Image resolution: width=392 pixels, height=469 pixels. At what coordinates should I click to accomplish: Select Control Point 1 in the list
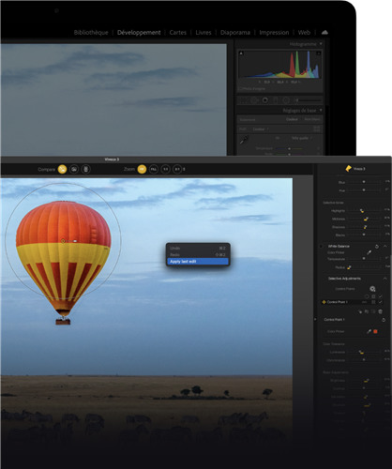click(352, 302)
